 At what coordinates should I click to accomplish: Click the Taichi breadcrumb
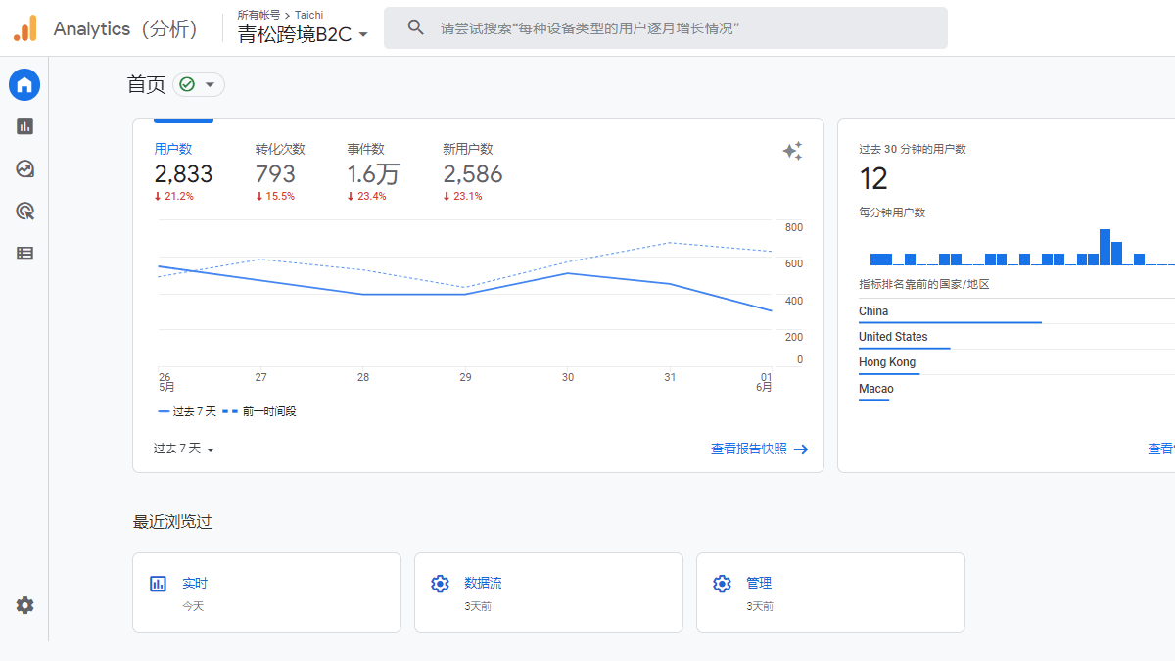(x=309, y=15)
